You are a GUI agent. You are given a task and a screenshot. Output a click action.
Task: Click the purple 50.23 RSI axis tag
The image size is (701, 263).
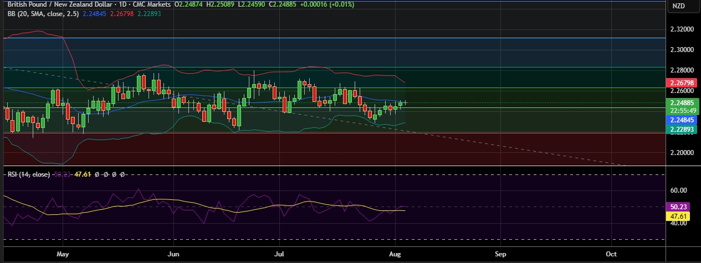click(x=678, y=207)
